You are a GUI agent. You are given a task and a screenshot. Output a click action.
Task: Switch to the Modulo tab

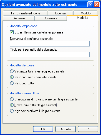[85, 13]
